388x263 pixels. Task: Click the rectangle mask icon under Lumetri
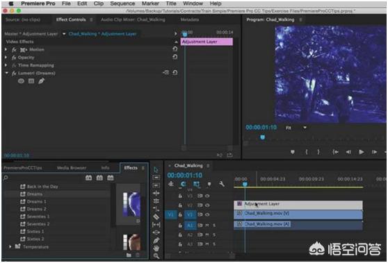(31, 81)
